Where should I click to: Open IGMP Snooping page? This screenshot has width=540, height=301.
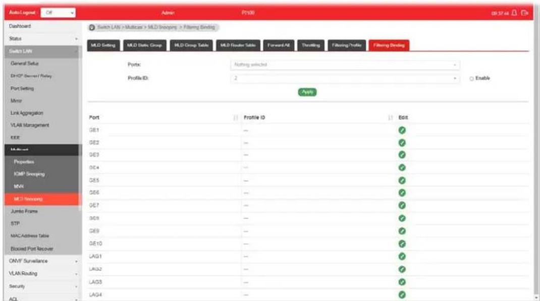[x=29, y=174]
